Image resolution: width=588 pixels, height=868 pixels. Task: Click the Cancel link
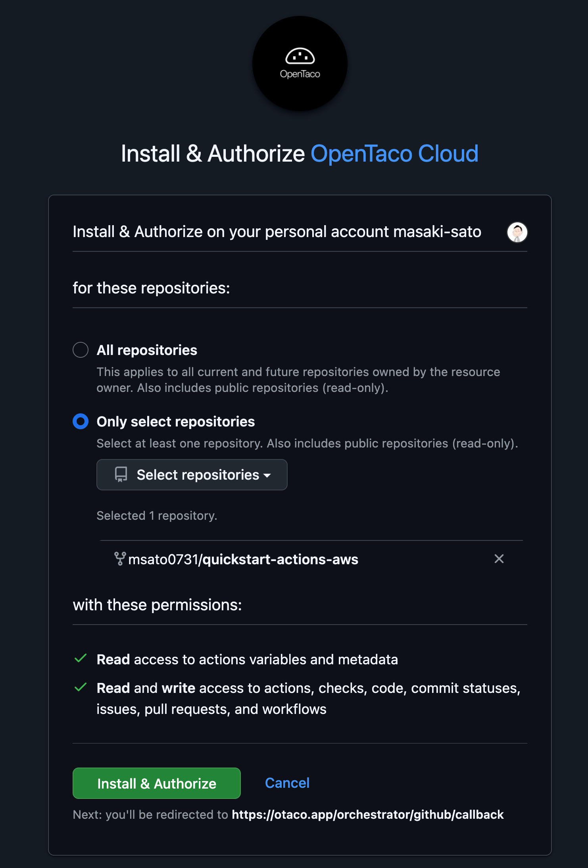coord(287,783)
